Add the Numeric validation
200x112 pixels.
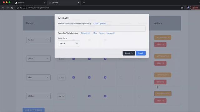coord(111,33)
